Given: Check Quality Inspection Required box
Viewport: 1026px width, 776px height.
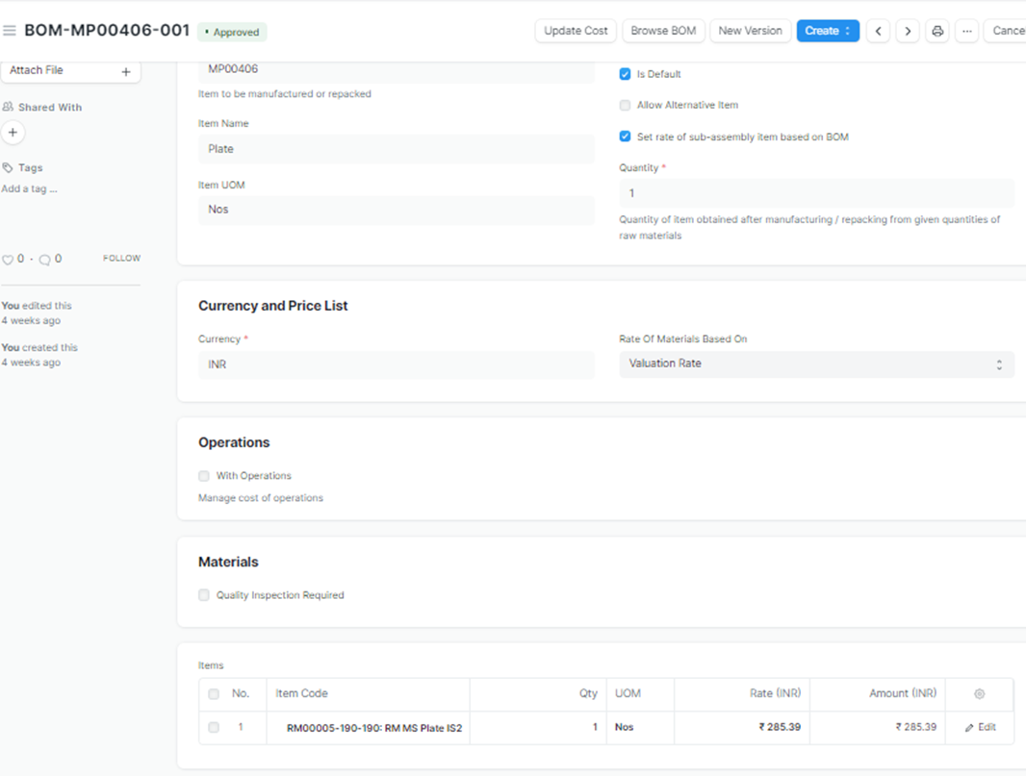Looking at the screenshot, I should pos(204,595).
